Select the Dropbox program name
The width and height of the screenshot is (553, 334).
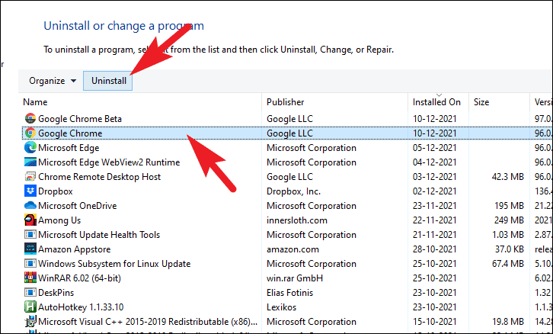(x=56, y=191)
